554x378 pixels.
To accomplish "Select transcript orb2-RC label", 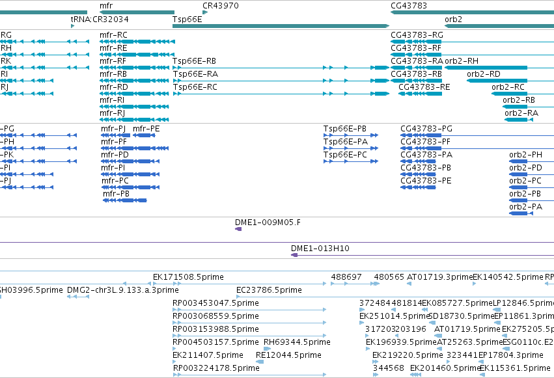I will pos(508,87).
